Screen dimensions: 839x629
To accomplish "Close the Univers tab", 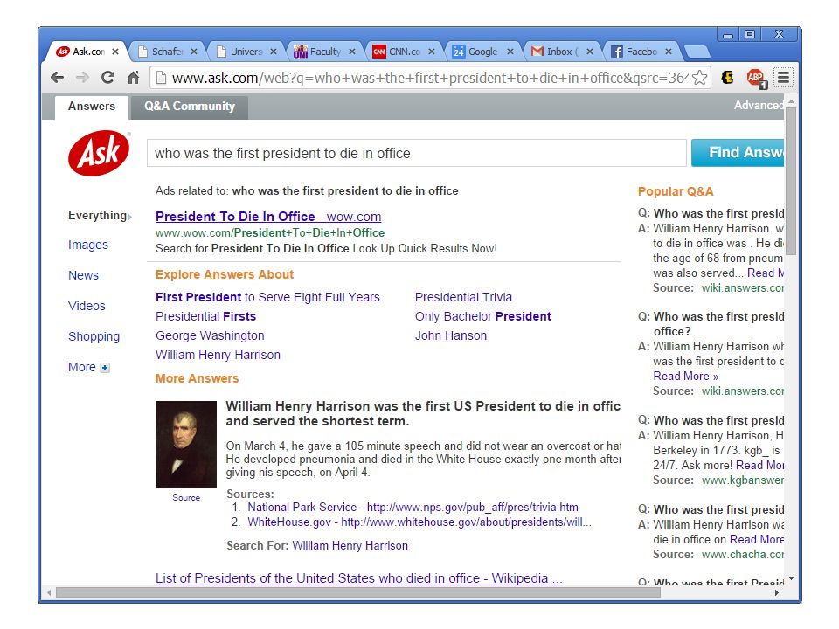I will coord(273,52).
